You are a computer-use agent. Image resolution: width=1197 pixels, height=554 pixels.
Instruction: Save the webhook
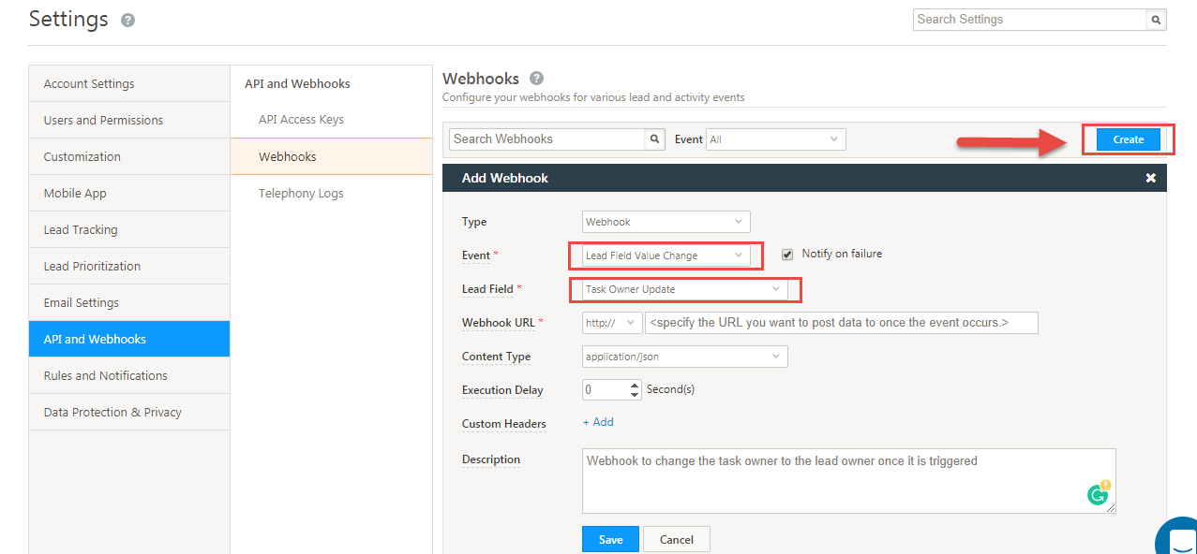(610, 539)
